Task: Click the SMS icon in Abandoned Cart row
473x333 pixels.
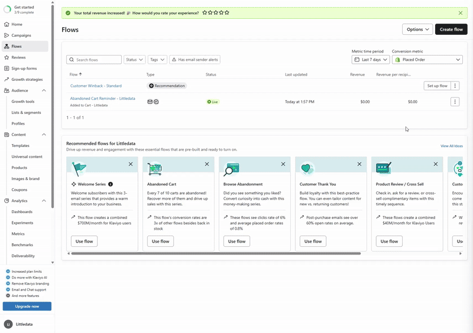Action: click(x=156, y=102)
